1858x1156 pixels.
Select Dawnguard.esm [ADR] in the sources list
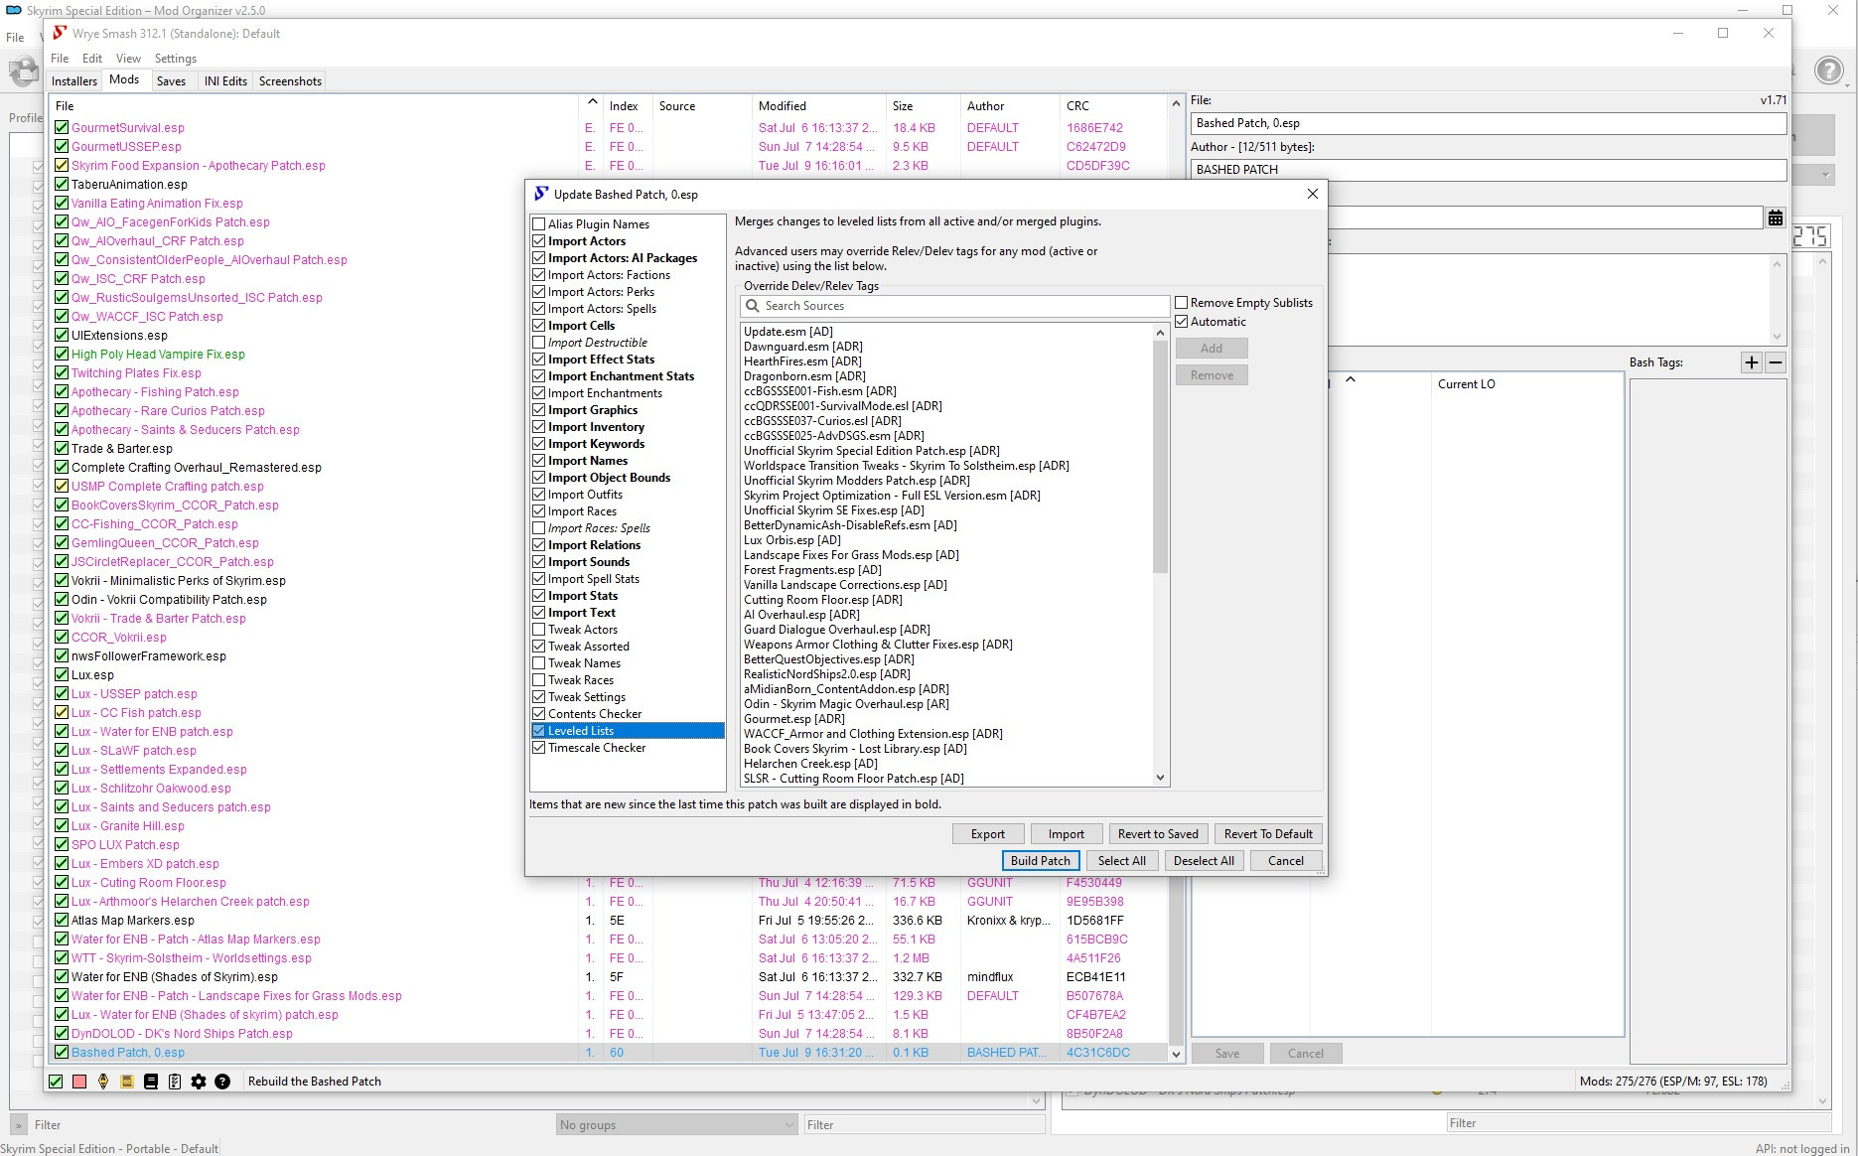pyautogui.click(x=803, y=347)
